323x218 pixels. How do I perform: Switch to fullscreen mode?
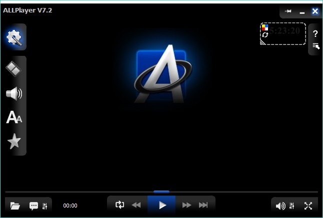(x=308, y=206)
